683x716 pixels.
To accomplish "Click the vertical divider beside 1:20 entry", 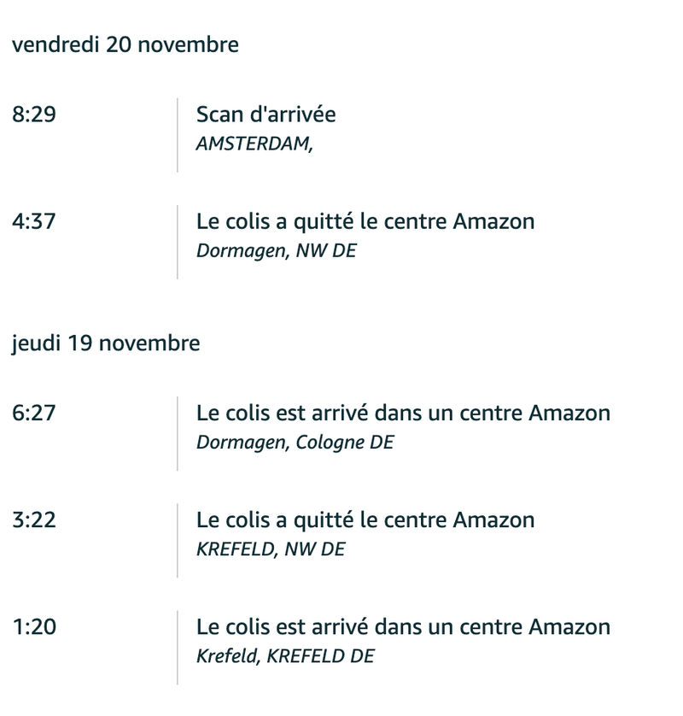I will point(178,647).
